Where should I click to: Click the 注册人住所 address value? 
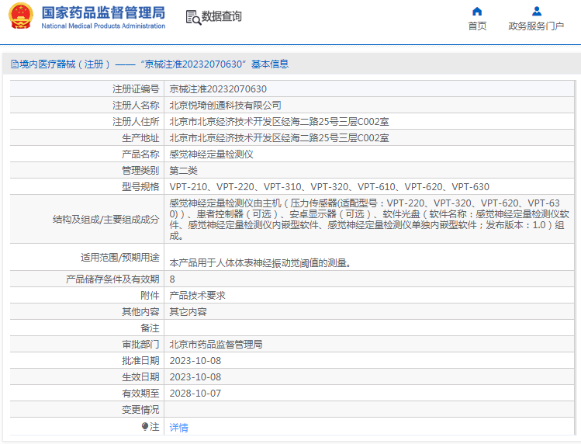(279, 122)
